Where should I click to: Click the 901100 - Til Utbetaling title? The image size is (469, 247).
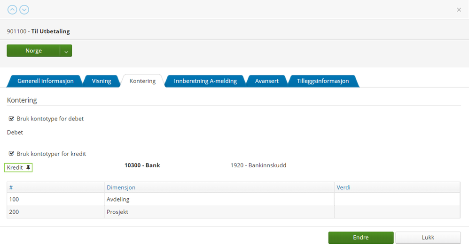coord(38,31)
